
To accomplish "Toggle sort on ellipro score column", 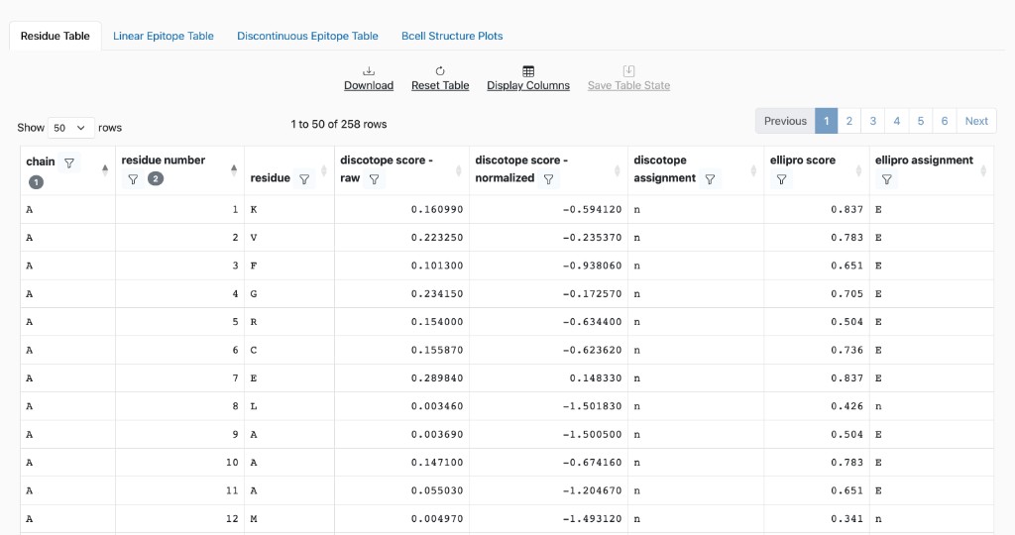I will coord(859,169).
